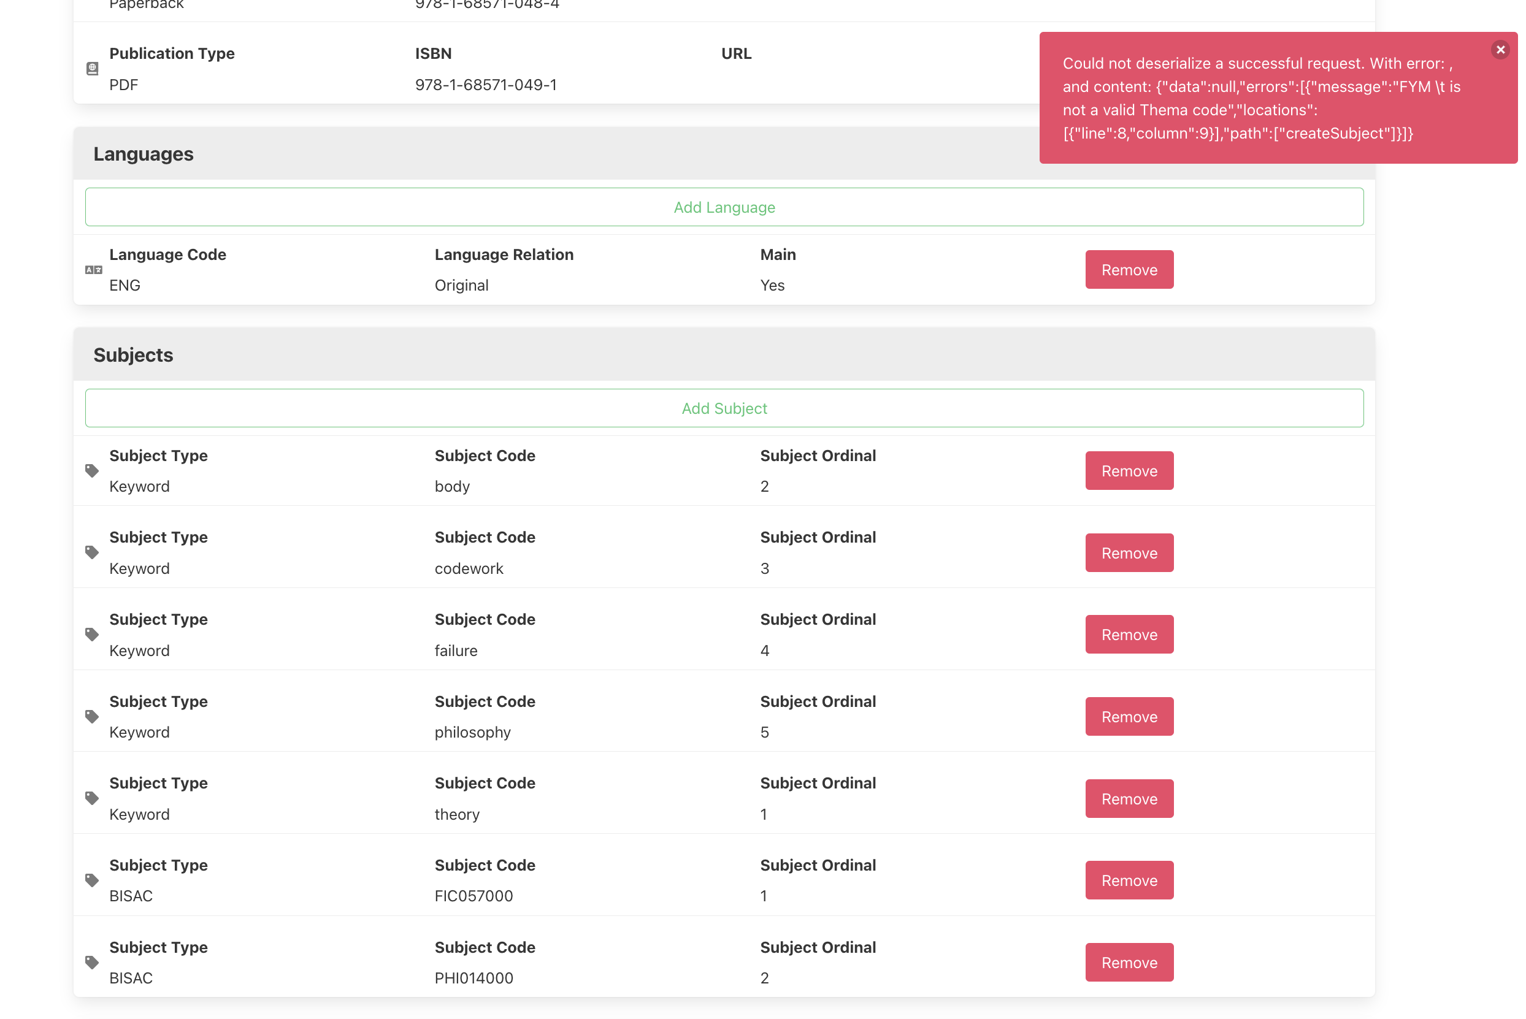Click the Add Subject button
The height and width of the screenshot is (1019, 1526).
[x=724, y=408]
